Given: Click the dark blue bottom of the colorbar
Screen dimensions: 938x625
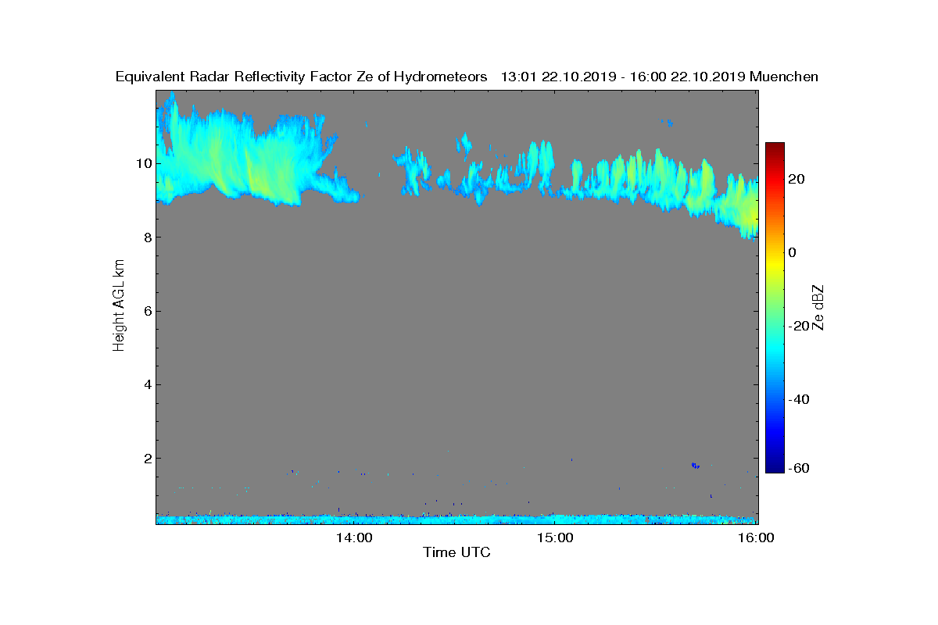Looking at the screenshot, I should tap(775, 467).
